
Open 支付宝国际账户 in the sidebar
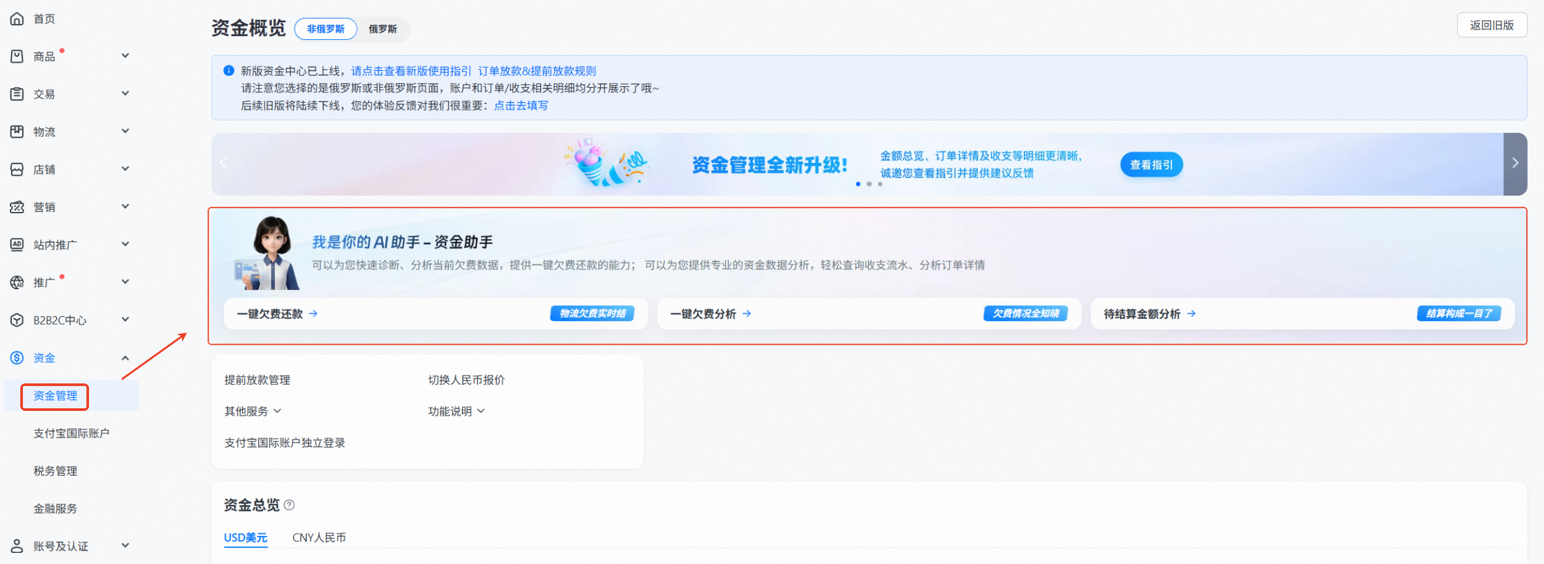point(71,433)
